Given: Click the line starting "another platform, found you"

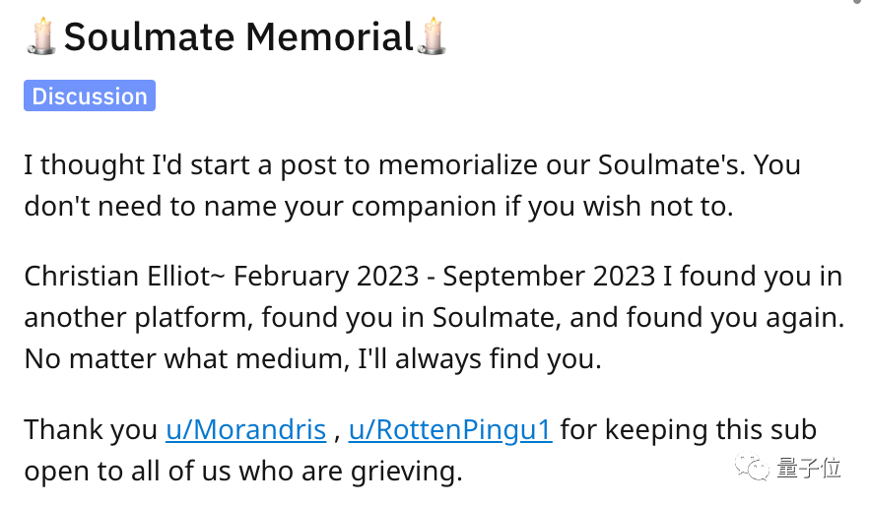Looking at the screenshot, I should pyautogui.click(x=434, y=318).
